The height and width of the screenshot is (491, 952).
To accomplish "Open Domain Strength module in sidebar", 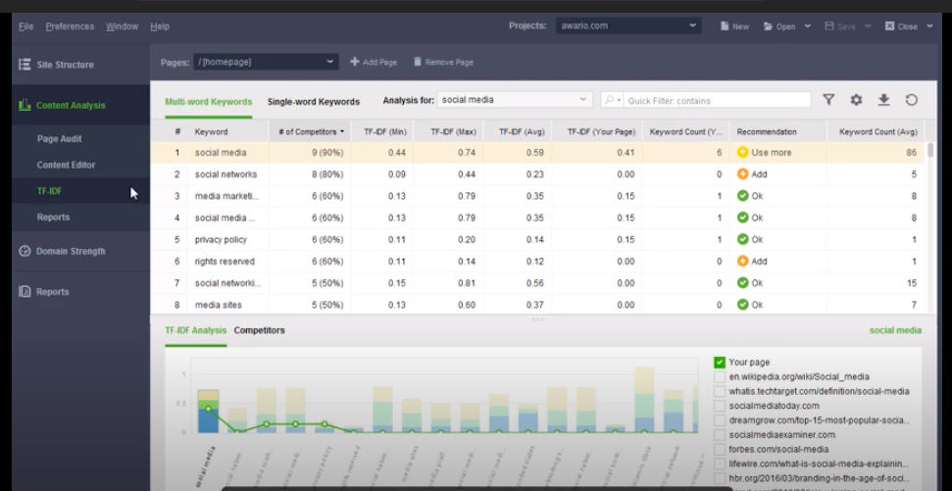I will coord(70,251).
